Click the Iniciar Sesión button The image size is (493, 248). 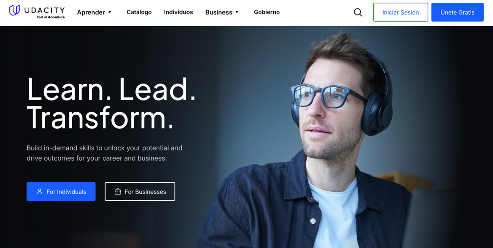click(401, 12)
